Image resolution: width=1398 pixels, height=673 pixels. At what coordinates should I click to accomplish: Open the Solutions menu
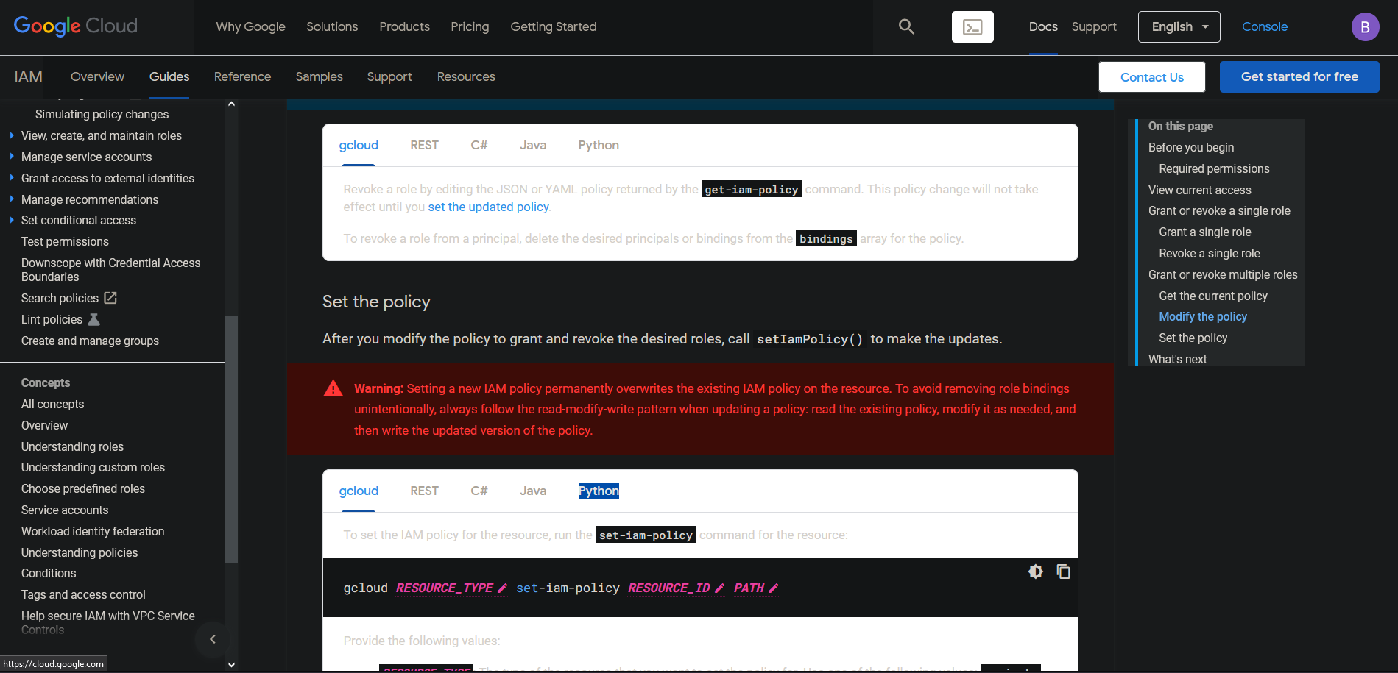click(332, 26)
